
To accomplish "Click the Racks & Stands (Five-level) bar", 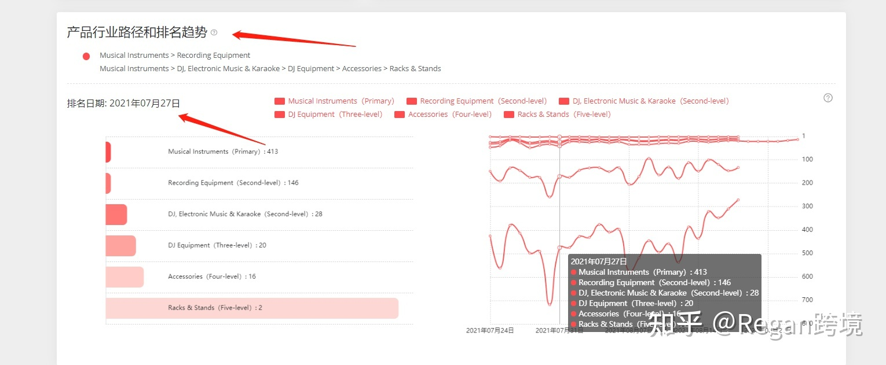I will pos(252,308).
